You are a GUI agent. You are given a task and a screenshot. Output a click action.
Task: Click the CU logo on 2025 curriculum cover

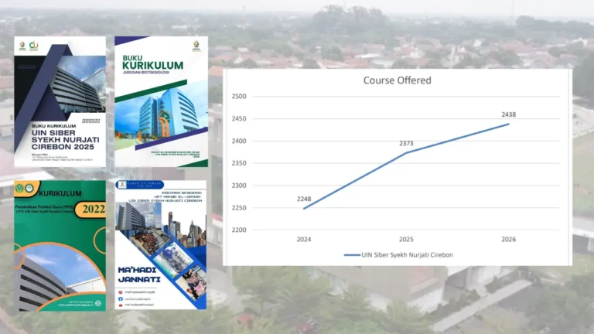[x=34, y=46]
